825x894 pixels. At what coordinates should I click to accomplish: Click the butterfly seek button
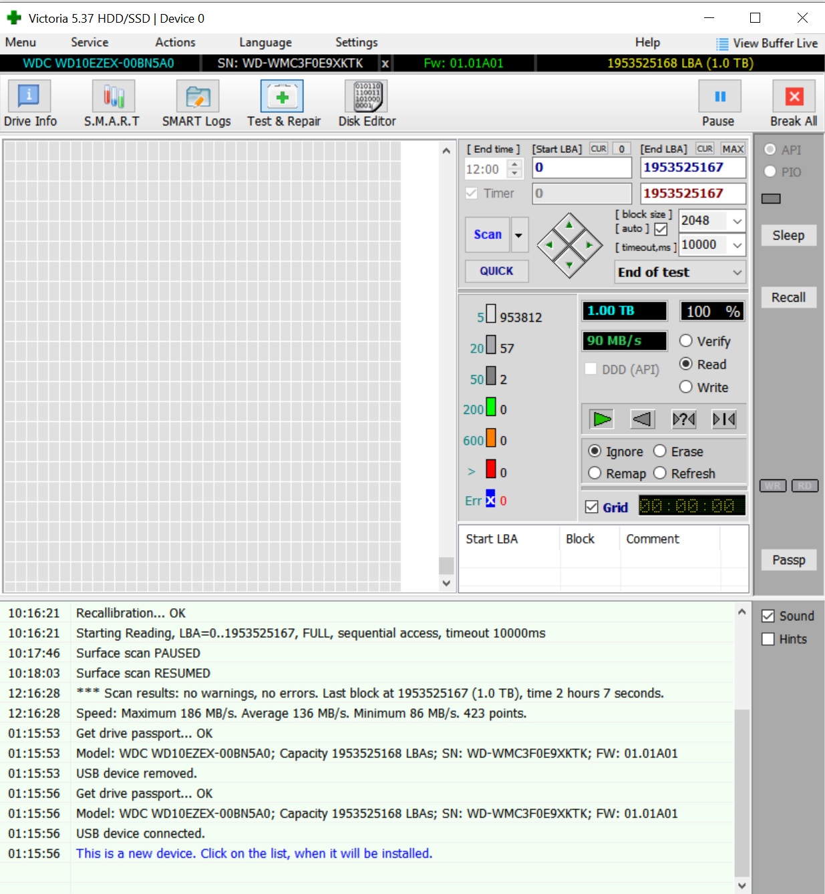[724, 419]
